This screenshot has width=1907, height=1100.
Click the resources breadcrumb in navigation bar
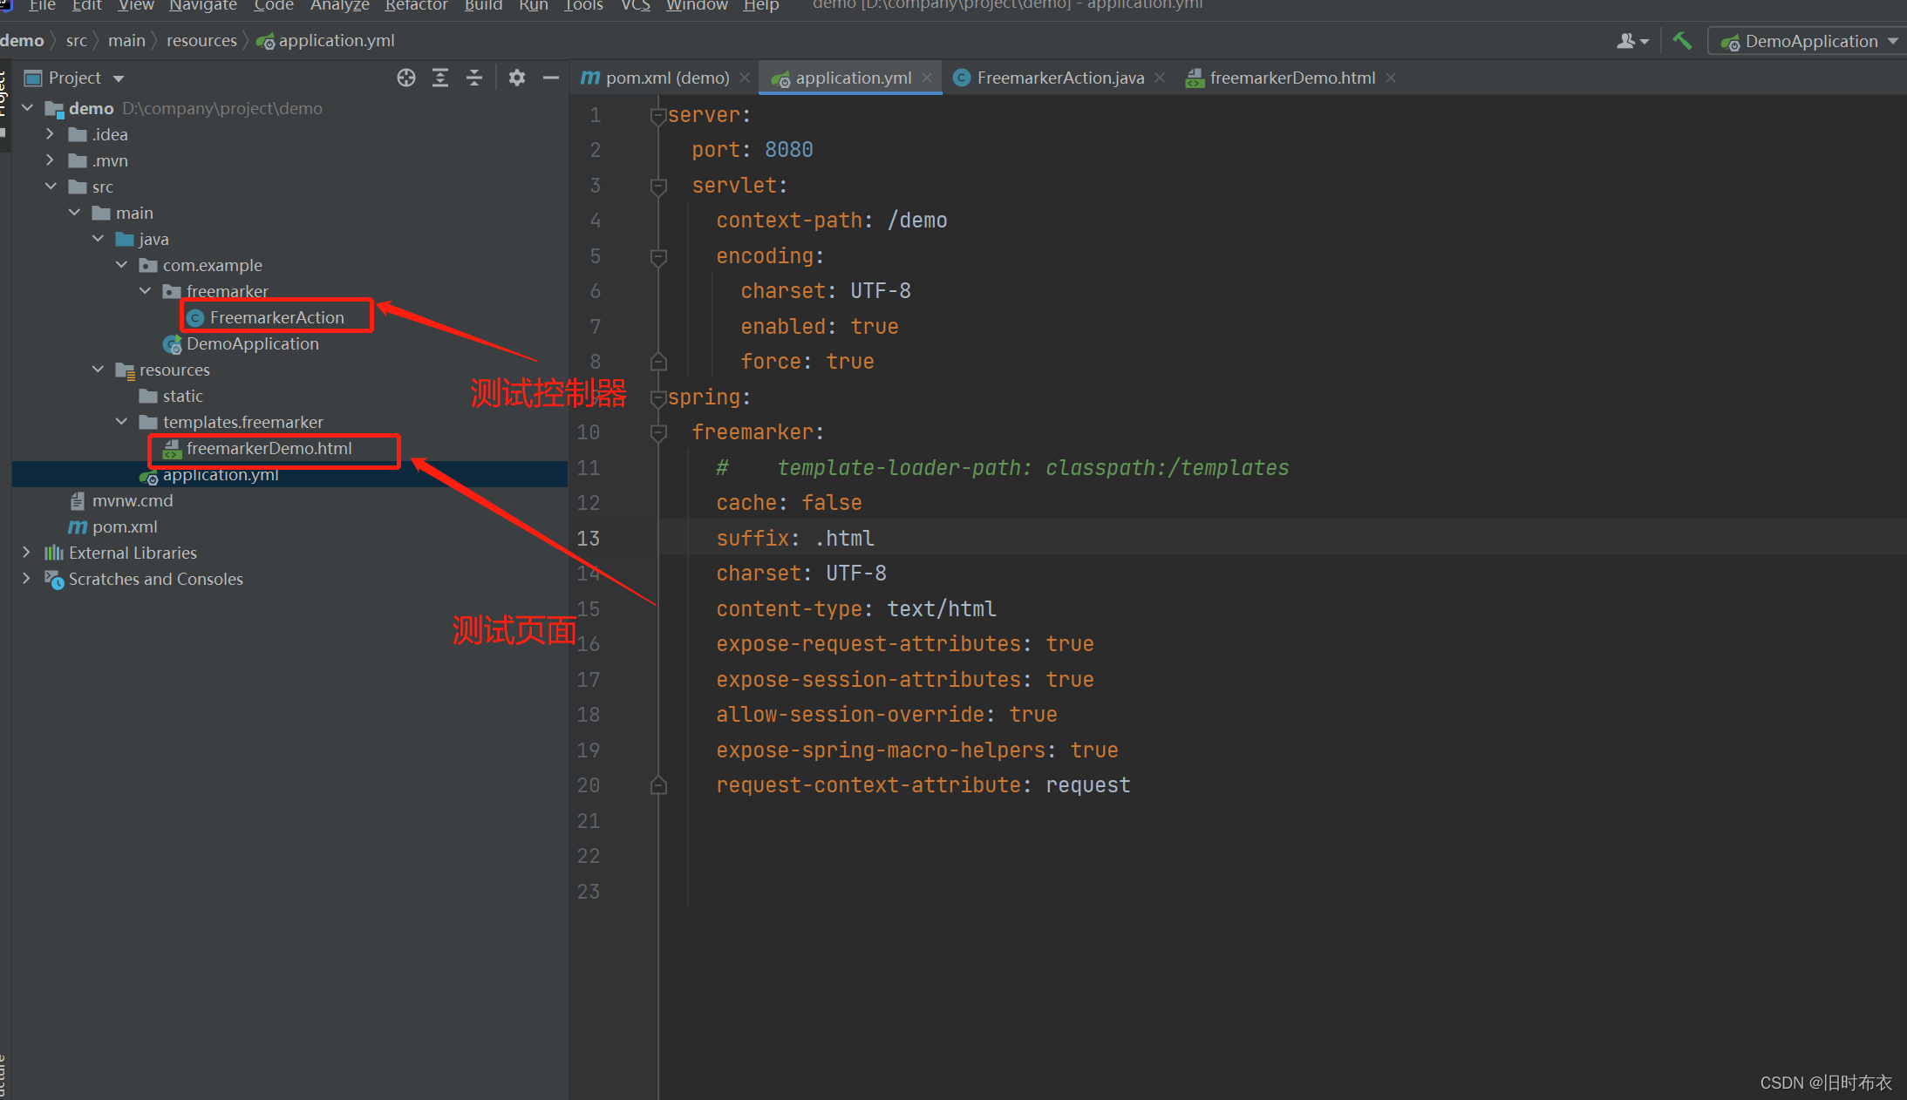pos(201,40)
